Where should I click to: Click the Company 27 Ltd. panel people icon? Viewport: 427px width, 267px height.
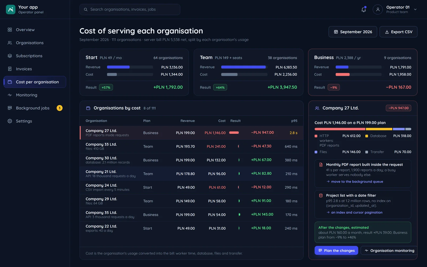[x=317, y=108]
